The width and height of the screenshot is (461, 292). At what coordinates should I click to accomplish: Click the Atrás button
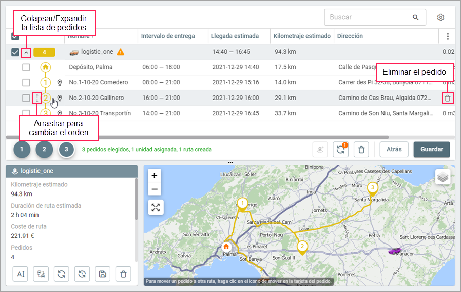(394, 149)
